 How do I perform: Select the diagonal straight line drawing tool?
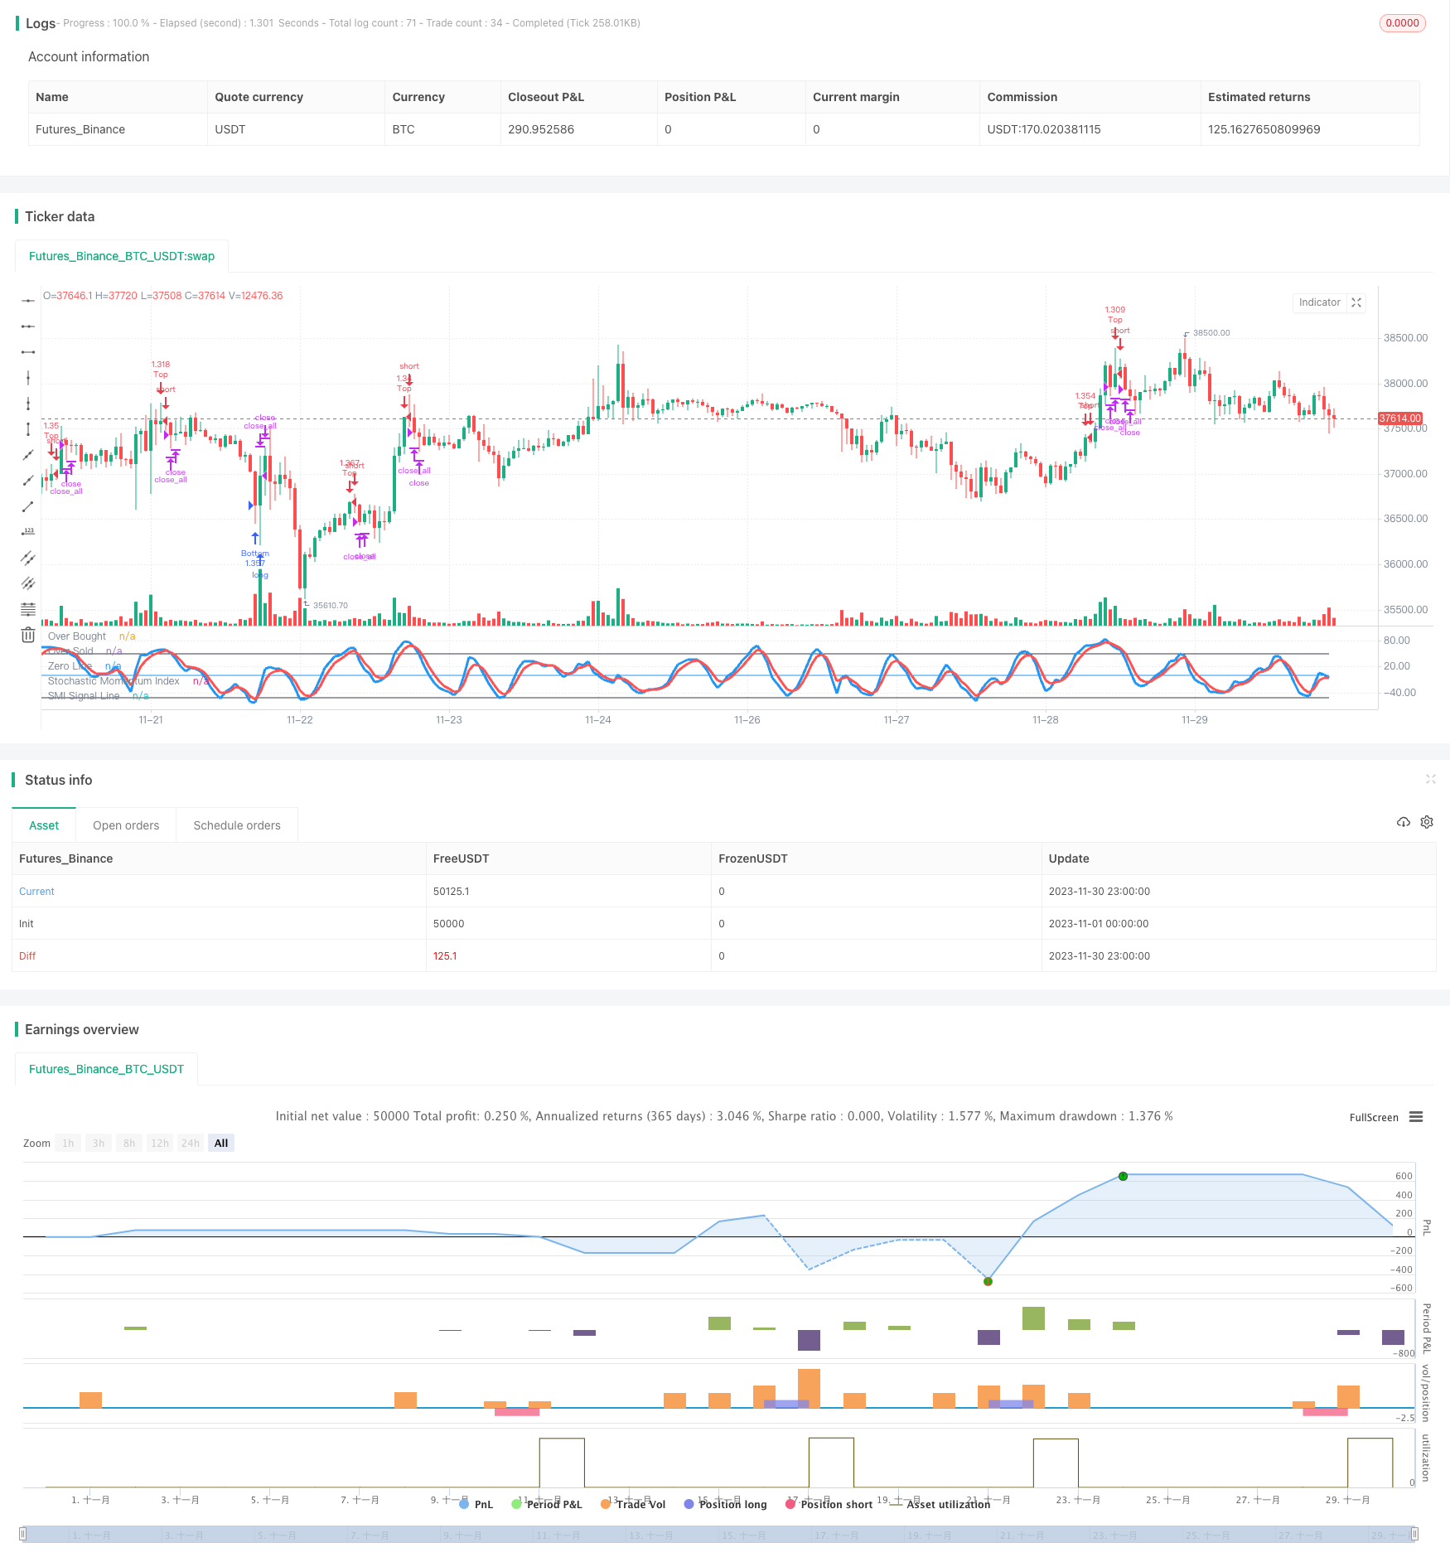(x=28, y=455)
